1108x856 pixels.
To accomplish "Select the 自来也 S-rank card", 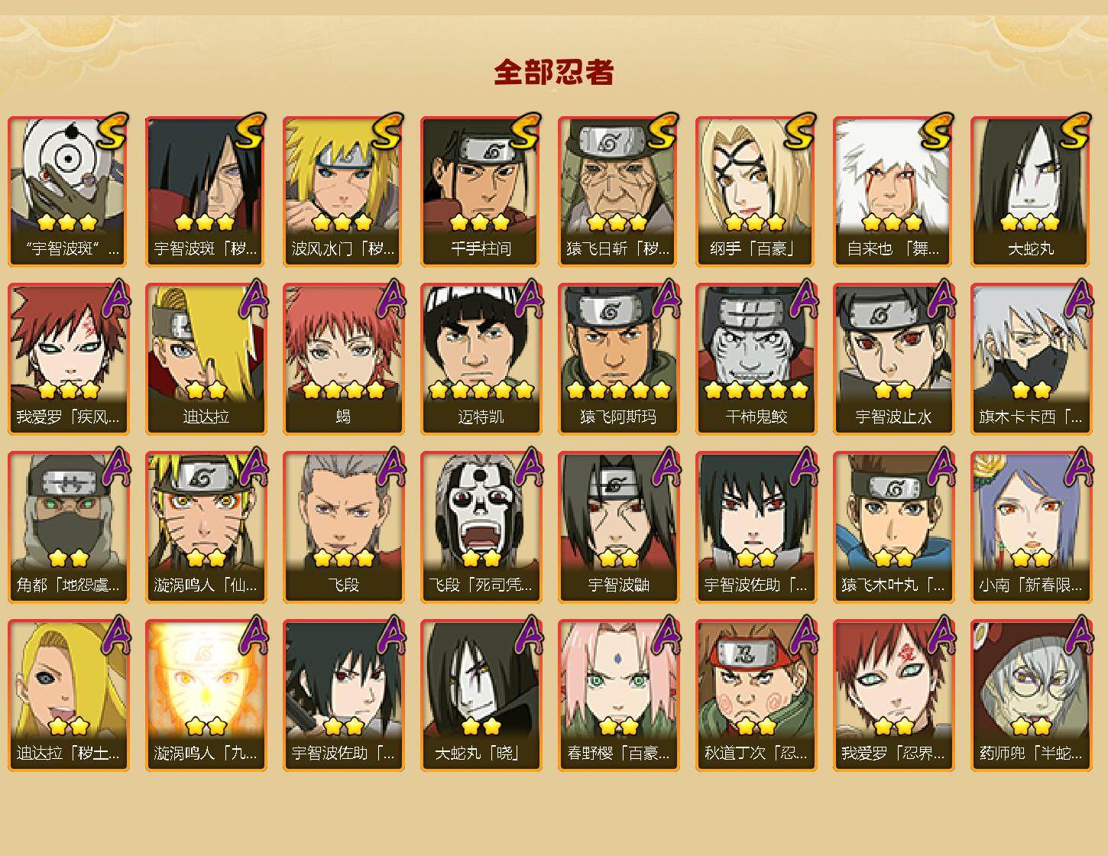I will pos(893,191).
